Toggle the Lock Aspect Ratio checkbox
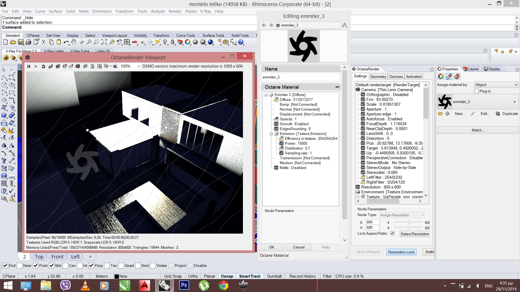 click(x=392, y=233)
